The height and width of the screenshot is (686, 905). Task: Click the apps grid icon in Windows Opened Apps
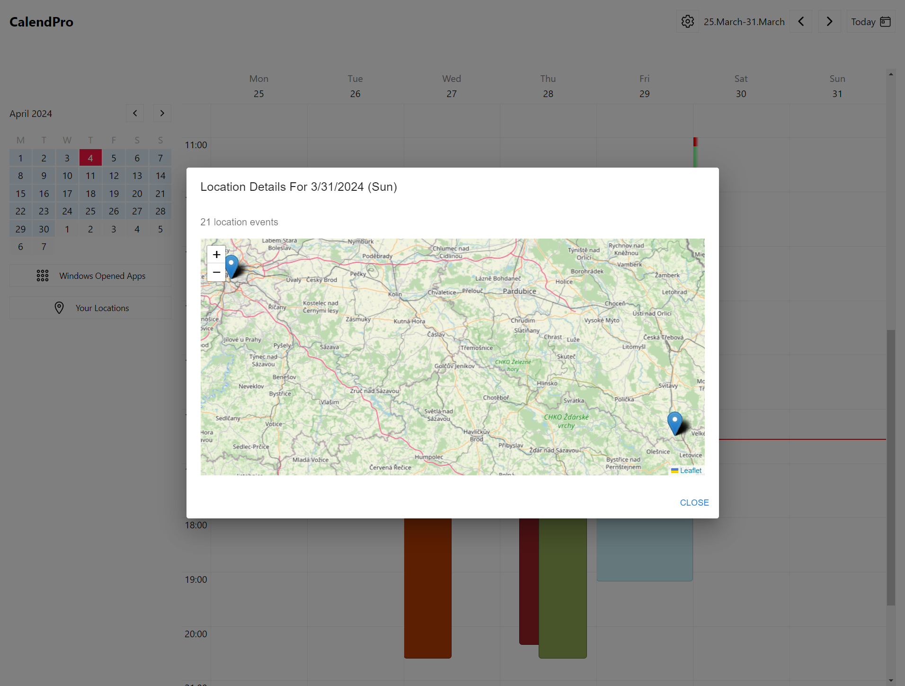pyautogui.click(x=43, y=276)
